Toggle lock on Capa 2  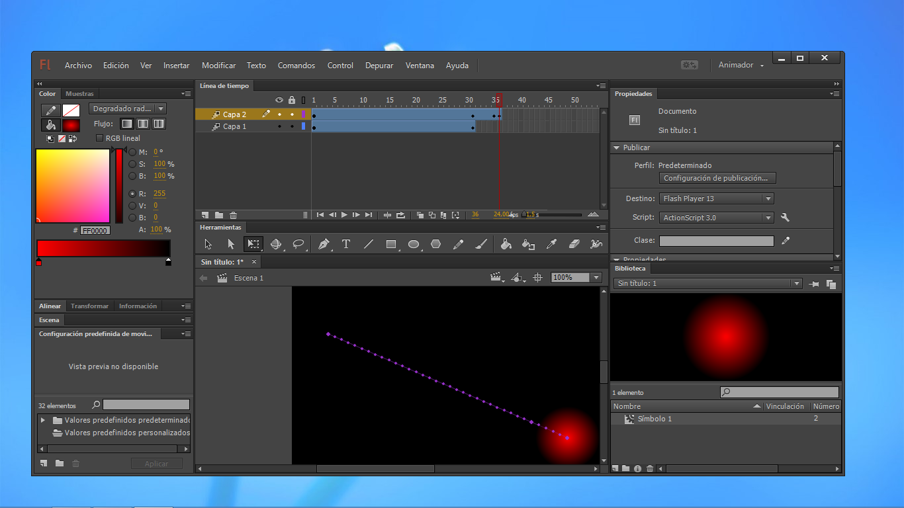click(291, 114)
